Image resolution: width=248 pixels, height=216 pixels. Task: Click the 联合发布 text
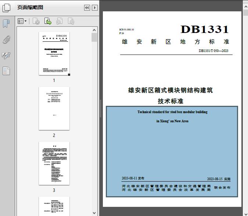tap(222, 188)
